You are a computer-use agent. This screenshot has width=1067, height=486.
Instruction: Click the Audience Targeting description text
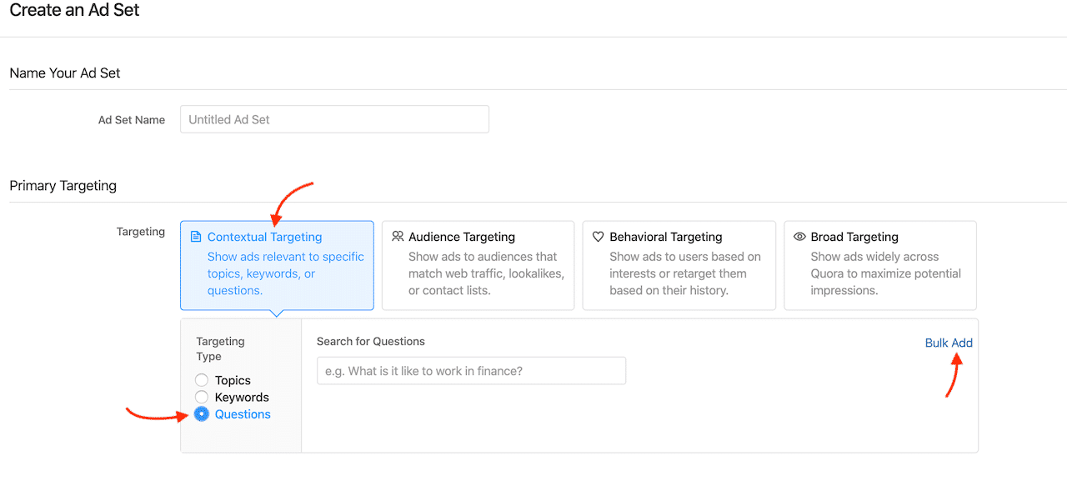pos(487,273)
